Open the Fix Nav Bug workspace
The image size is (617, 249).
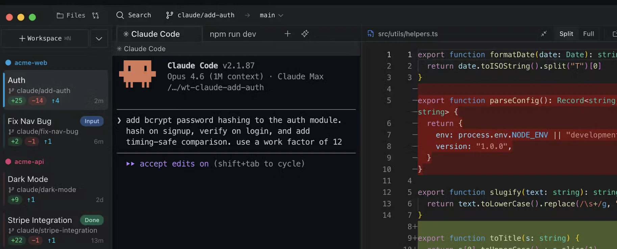point(56,131)
